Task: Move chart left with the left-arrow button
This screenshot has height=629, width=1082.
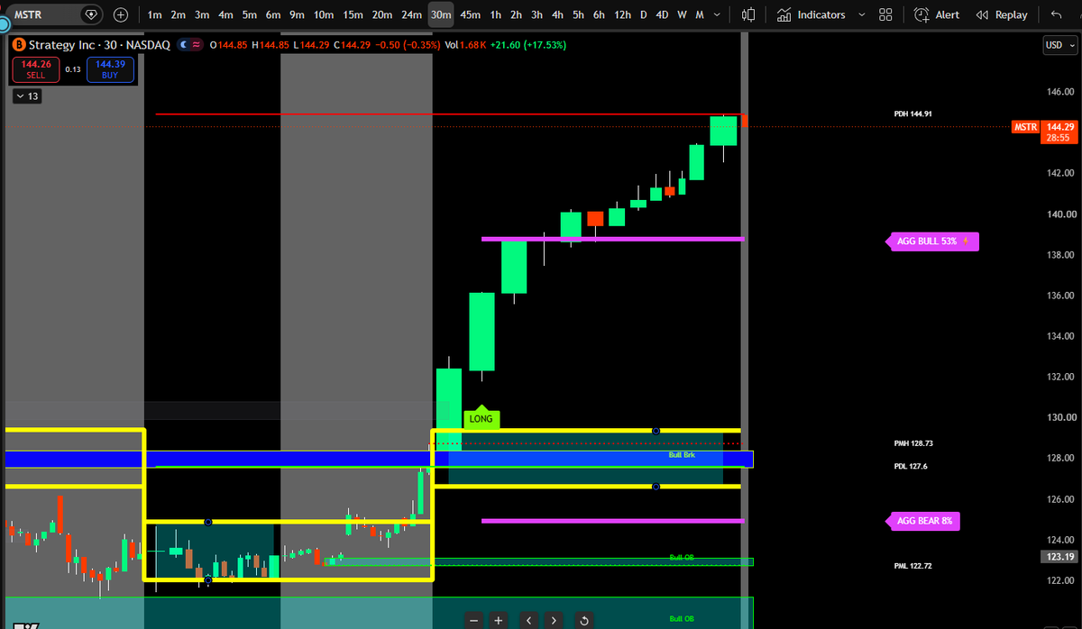Action: click(528, 620)
